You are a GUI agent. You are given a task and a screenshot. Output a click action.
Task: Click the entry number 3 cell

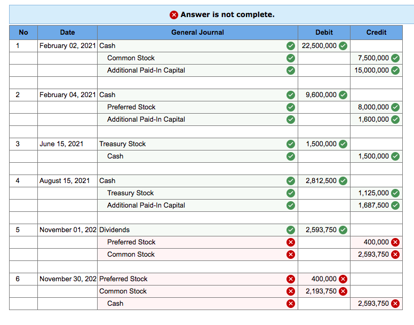click(x=23, y=144)
